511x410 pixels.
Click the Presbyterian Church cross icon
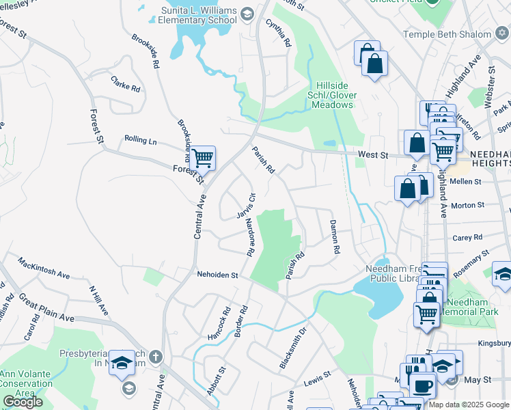click(x=156, y=357)
